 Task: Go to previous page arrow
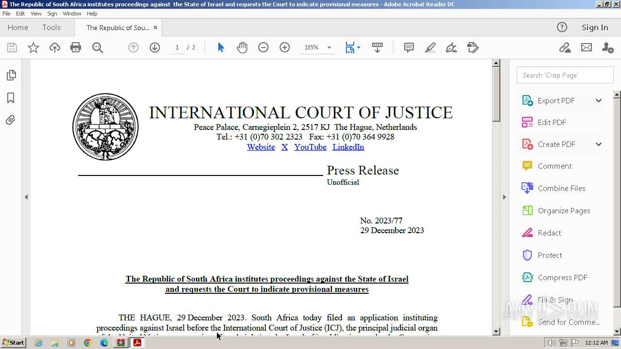coord(133,48)
